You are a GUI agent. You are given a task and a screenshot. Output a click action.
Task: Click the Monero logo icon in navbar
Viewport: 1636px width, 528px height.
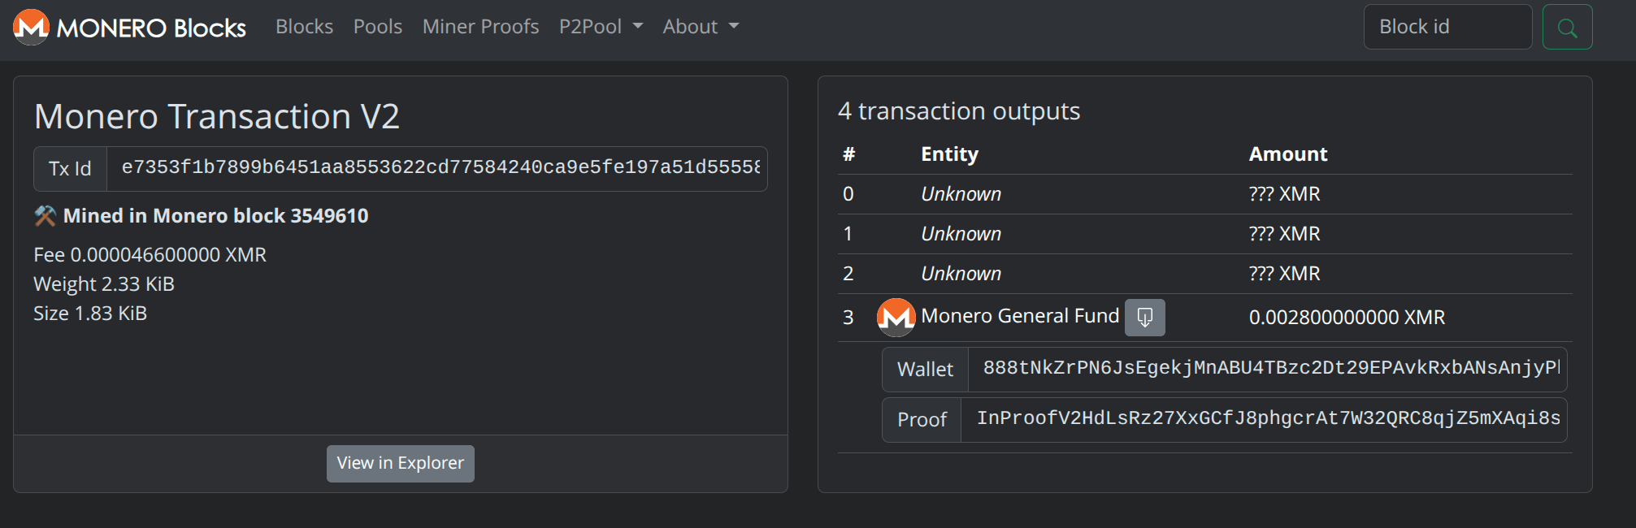31,27
